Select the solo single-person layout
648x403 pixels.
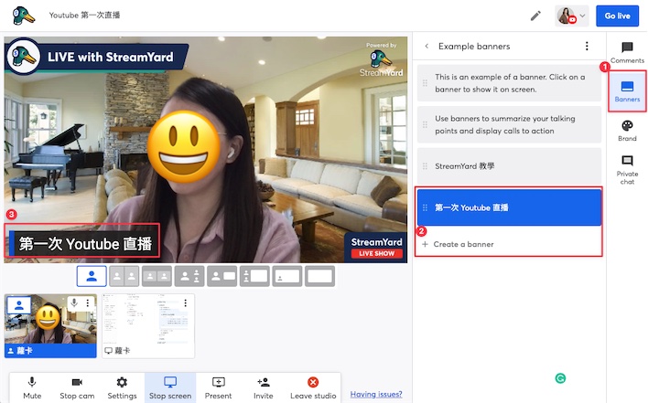coord(92,276)
